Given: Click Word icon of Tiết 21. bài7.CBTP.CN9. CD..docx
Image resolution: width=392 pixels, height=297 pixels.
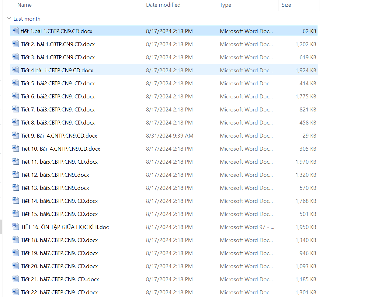Looking at the screenshot, I should [16, 279].
